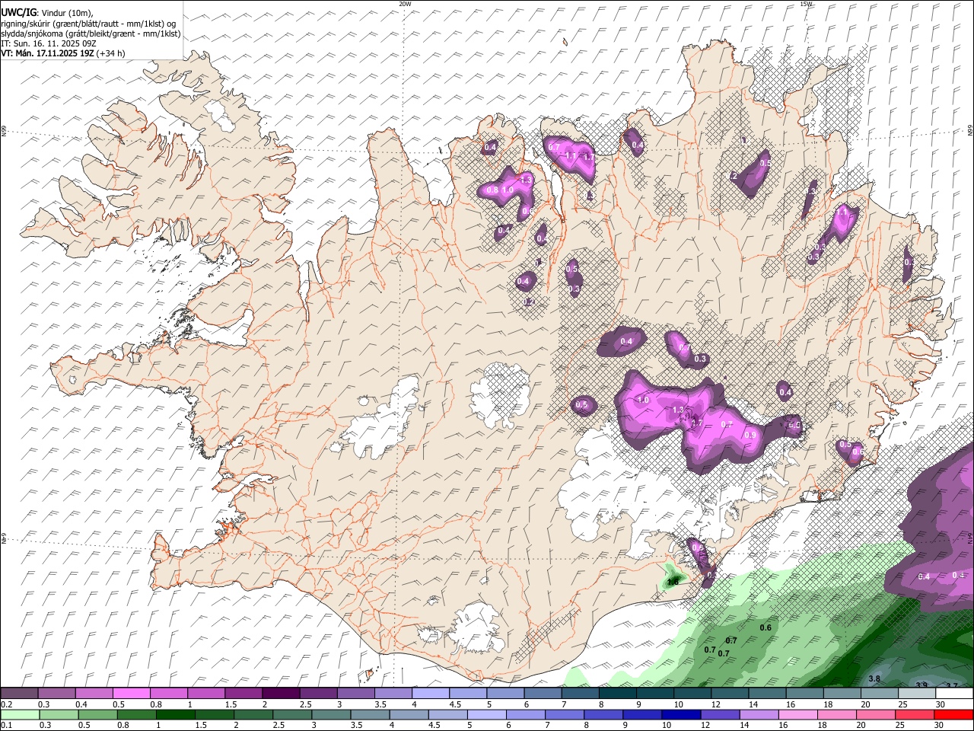Image resolution: width=974 pixels, height=731 pixels.
Task: Click the '15W' longitude label
Action: coord(806,4)
